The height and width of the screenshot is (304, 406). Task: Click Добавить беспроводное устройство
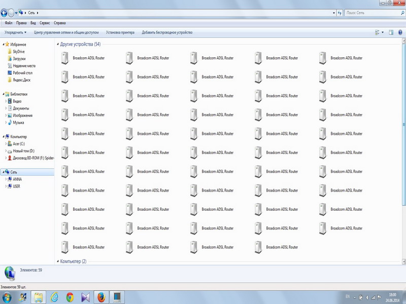click(167, 32)
